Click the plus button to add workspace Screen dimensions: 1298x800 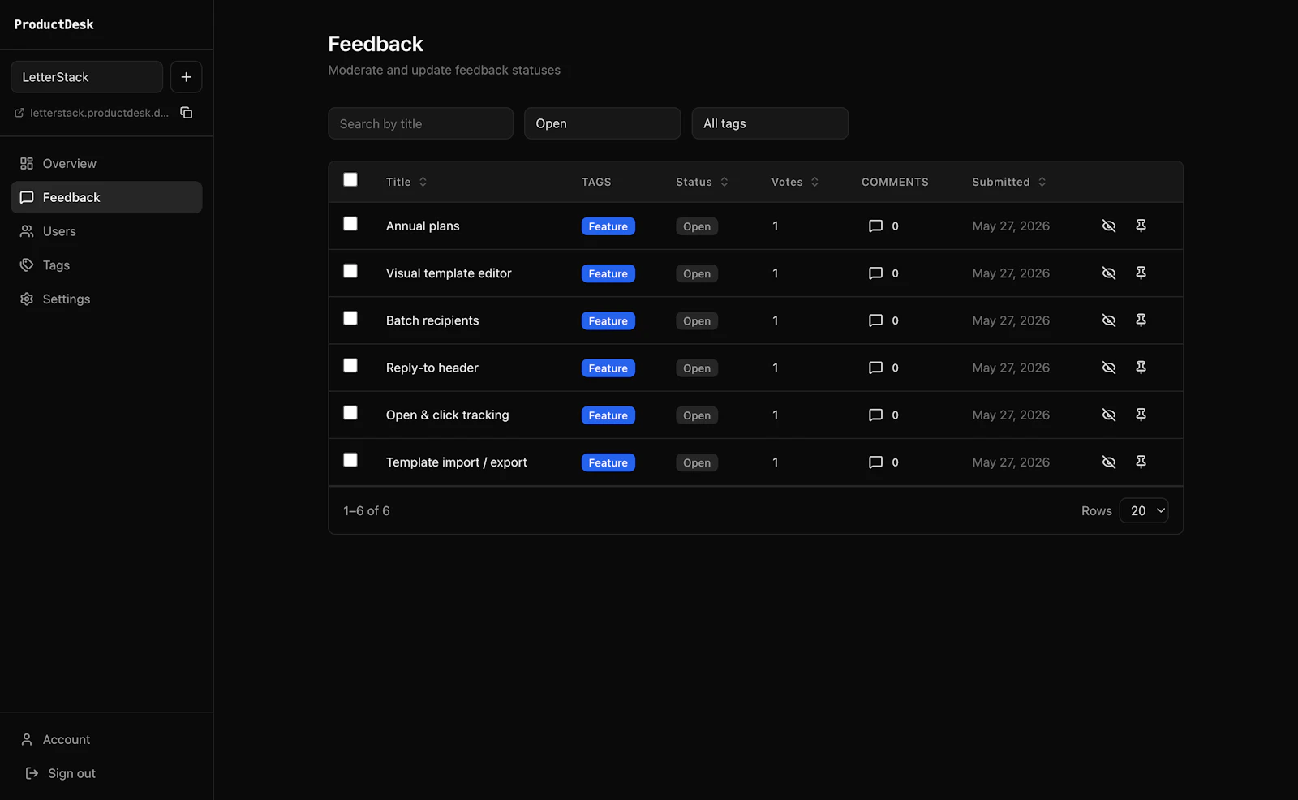pyautogui.click(x=186, y=77)
